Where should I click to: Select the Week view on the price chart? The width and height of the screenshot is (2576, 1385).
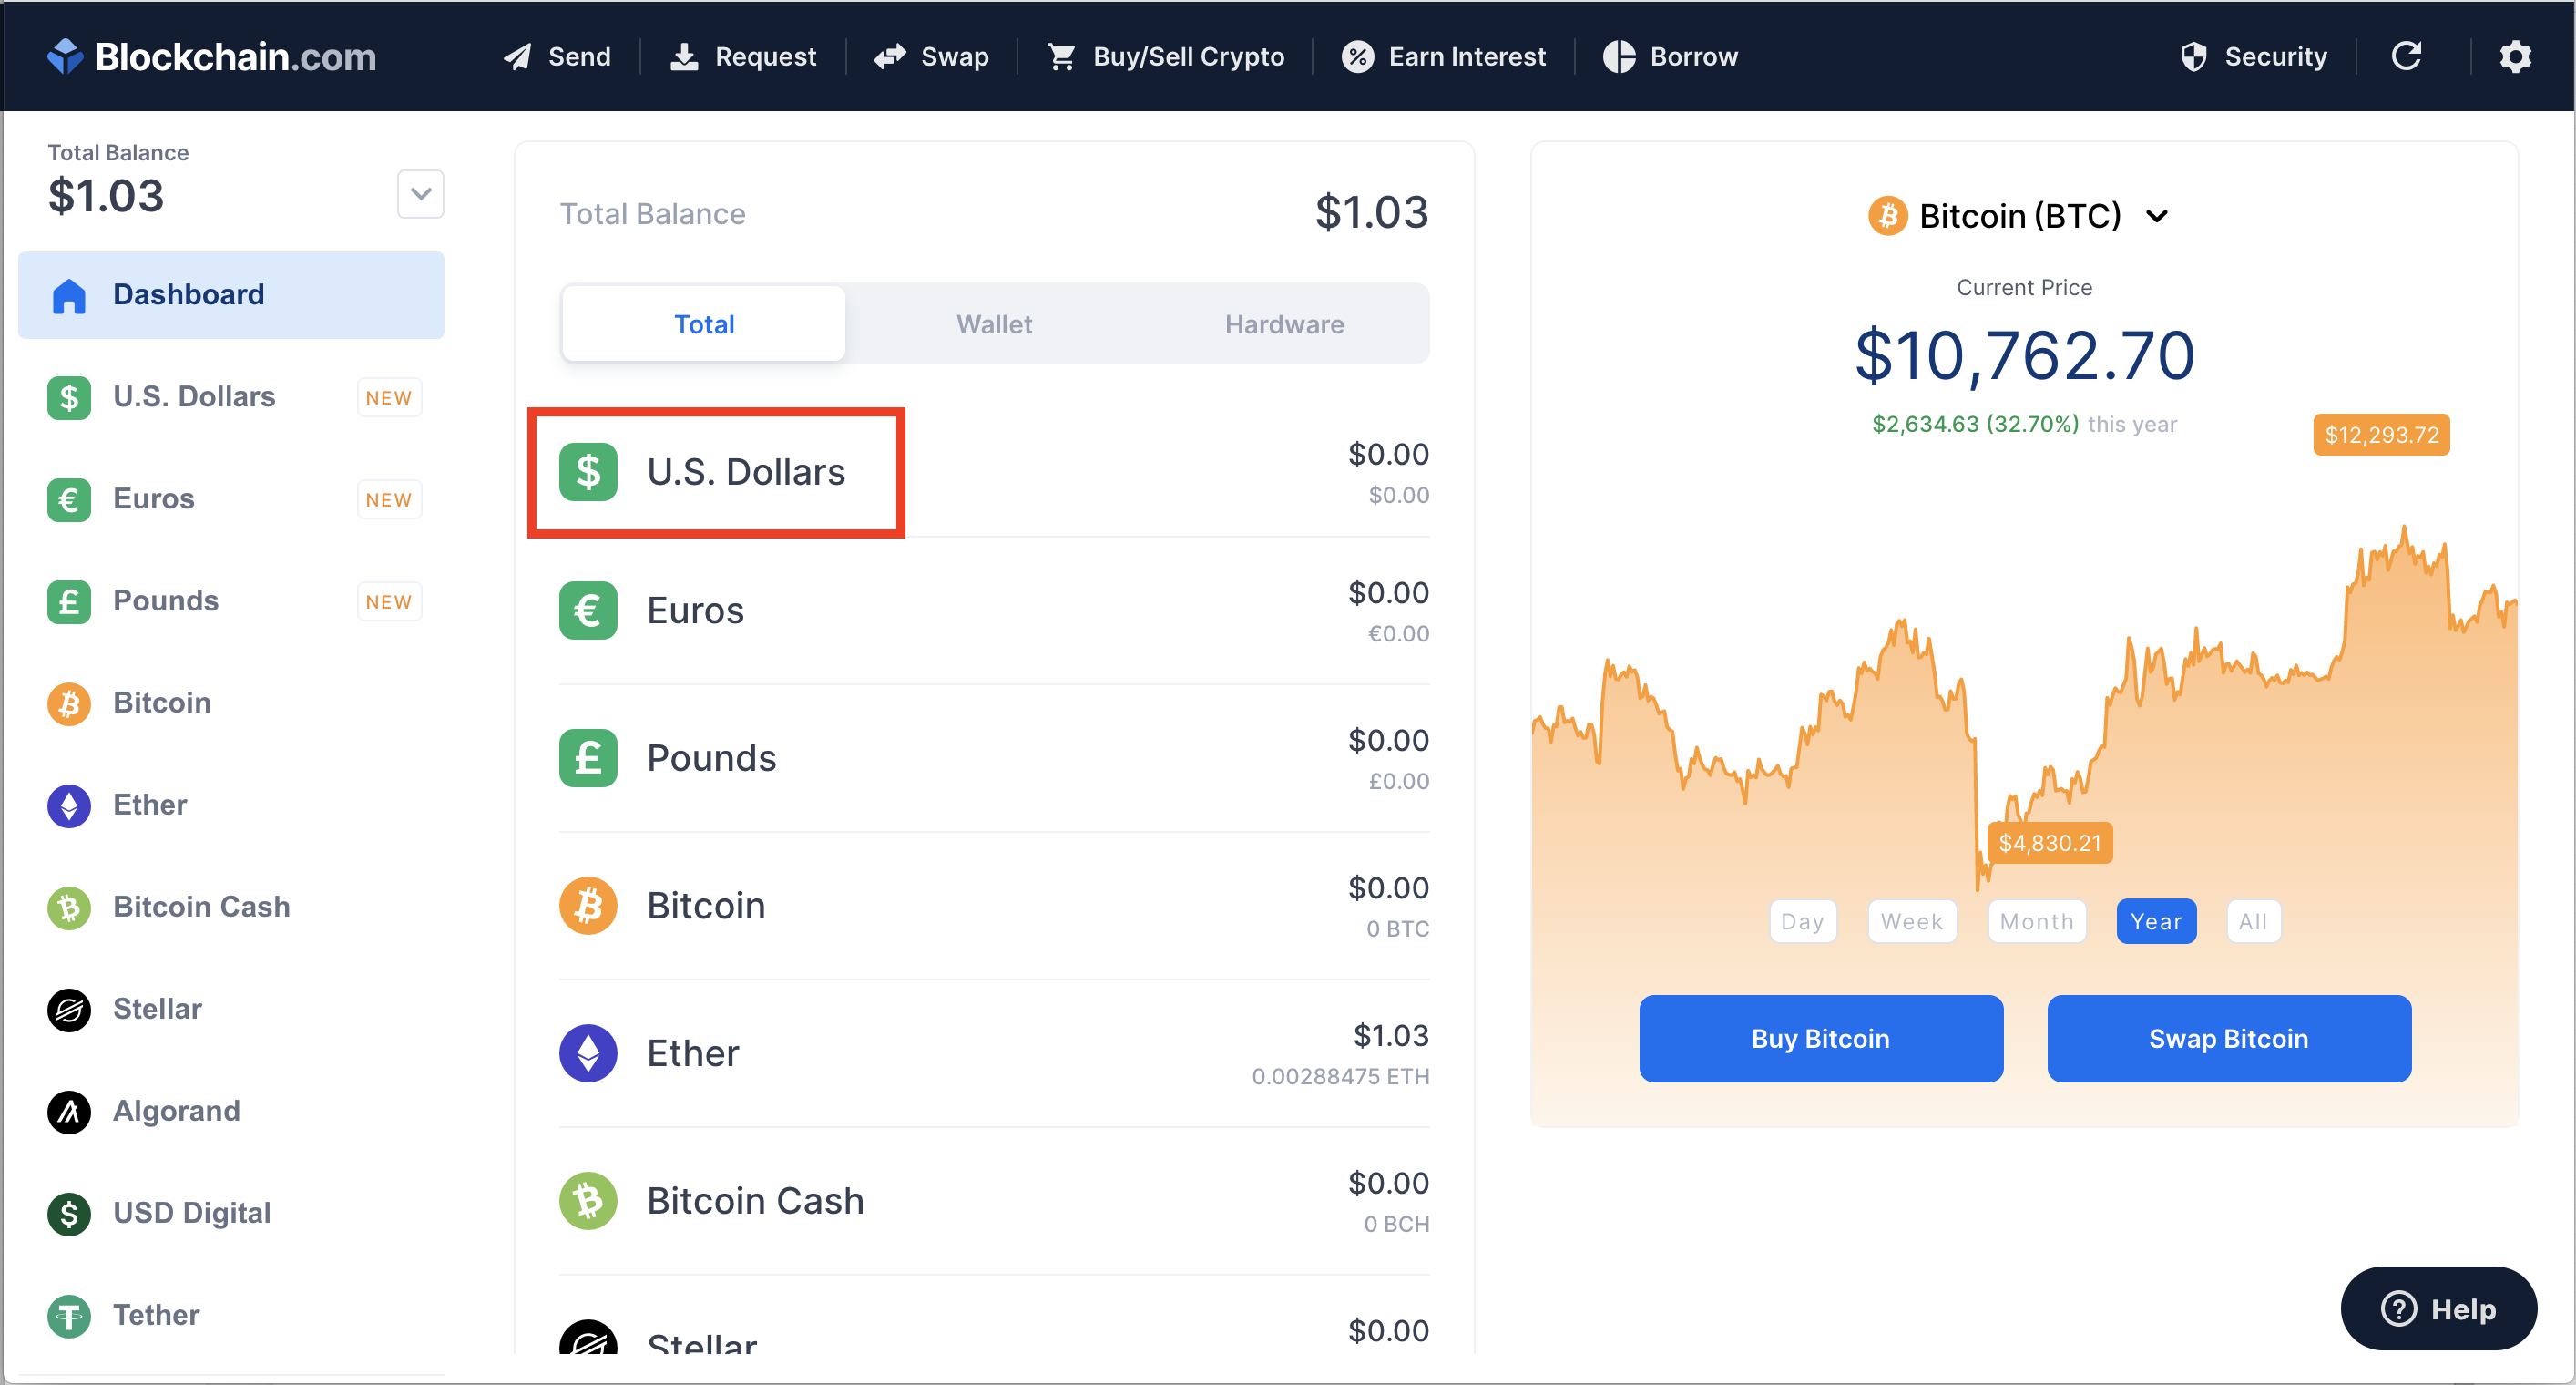(1913, 919)
